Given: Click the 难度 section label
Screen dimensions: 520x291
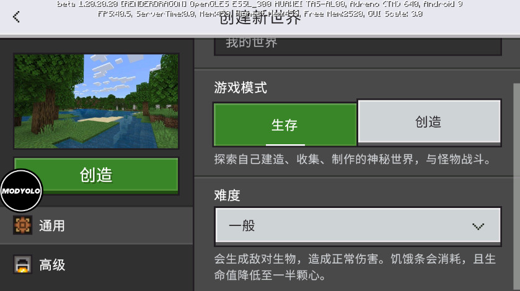Looking at the screenshot, I should click(227, 195).
